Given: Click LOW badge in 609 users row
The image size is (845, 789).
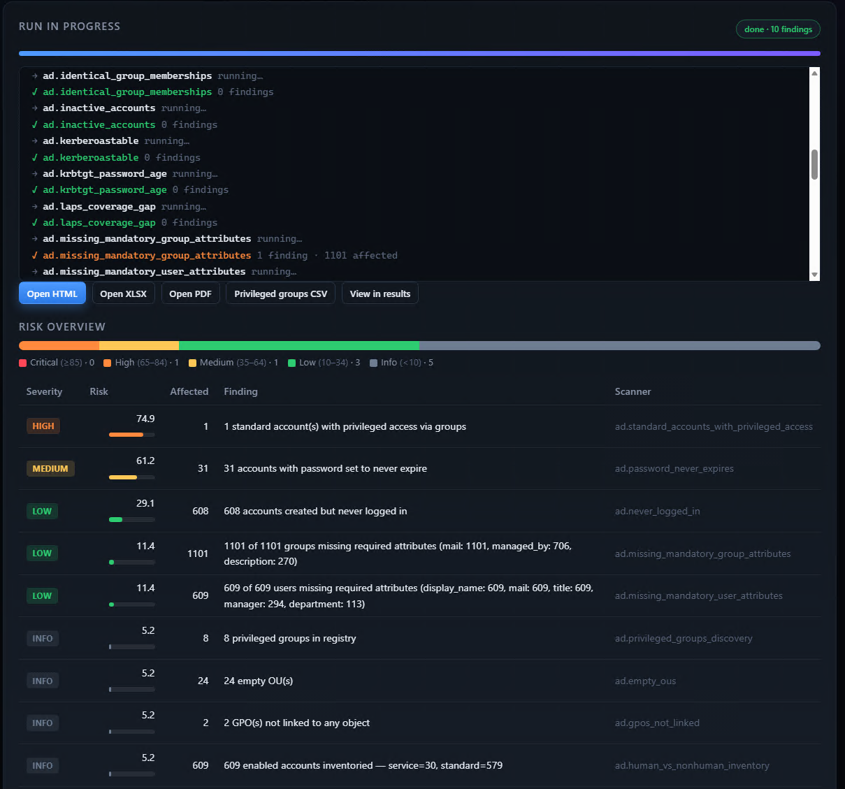Looking at the screenshot, I should 42,596.
